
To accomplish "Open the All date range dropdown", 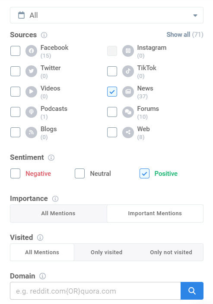I will coord(107,15).
